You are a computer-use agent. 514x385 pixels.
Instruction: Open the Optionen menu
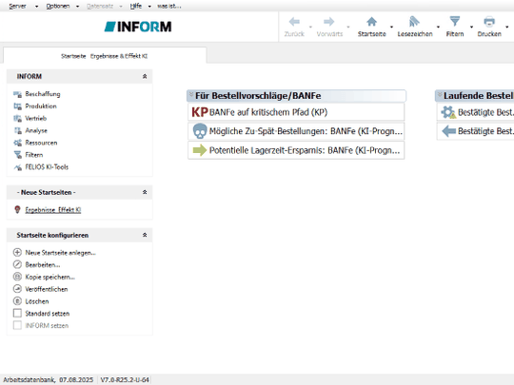click(x=58, y=7)
